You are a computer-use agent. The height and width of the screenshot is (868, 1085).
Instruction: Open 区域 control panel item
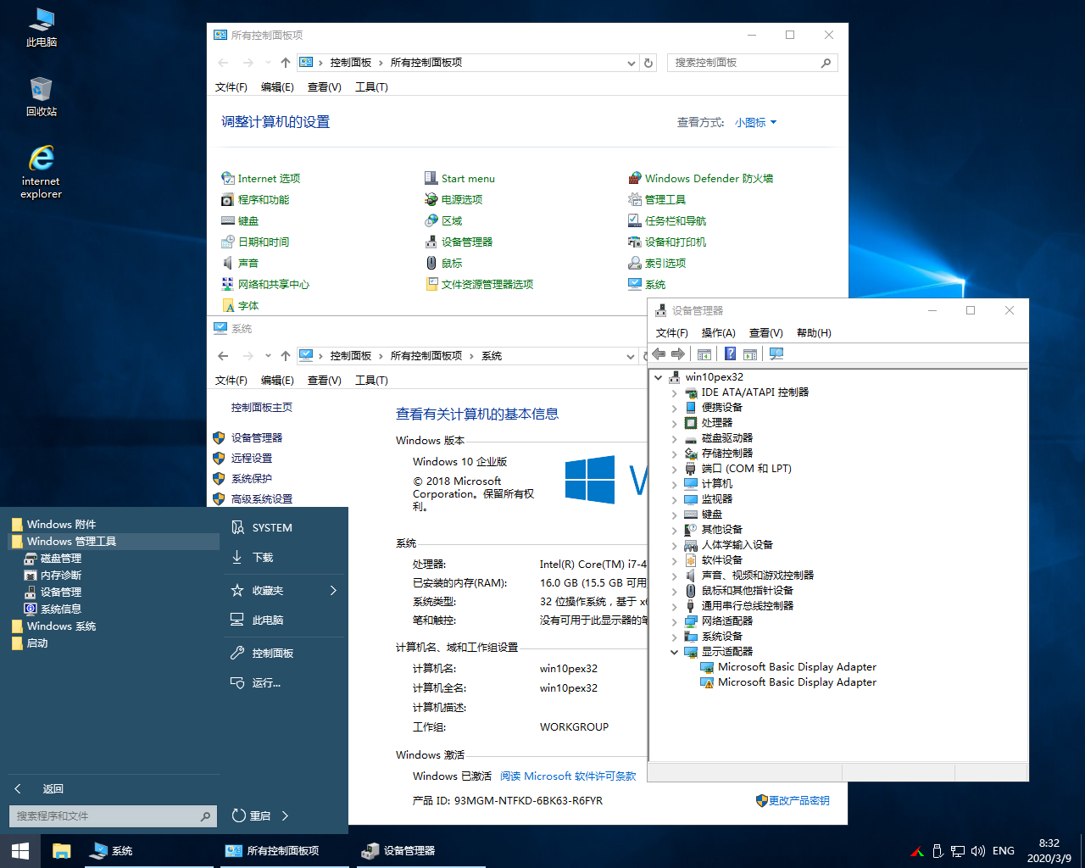[x=443, y=220]
